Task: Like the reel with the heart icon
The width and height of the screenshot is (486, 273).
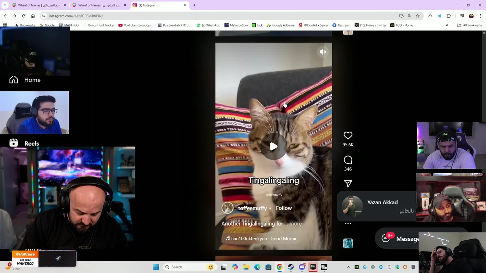Action: [x=348, y=135]
